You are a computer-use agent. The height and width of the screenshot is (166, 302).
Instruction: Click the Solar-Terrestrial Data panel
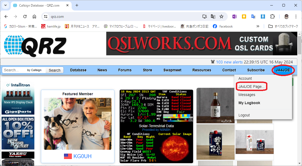click(156, 126)
